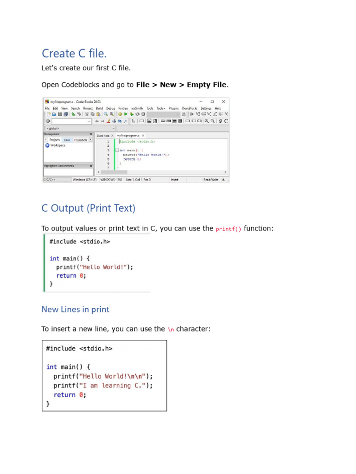Click the Save floppy disk icon
This screenshot has width=356, height=474.
coord(60,114)
